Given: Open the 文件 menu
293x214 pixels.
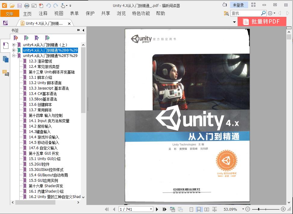Looking at the screenshot, I should (x=10, y=14).
